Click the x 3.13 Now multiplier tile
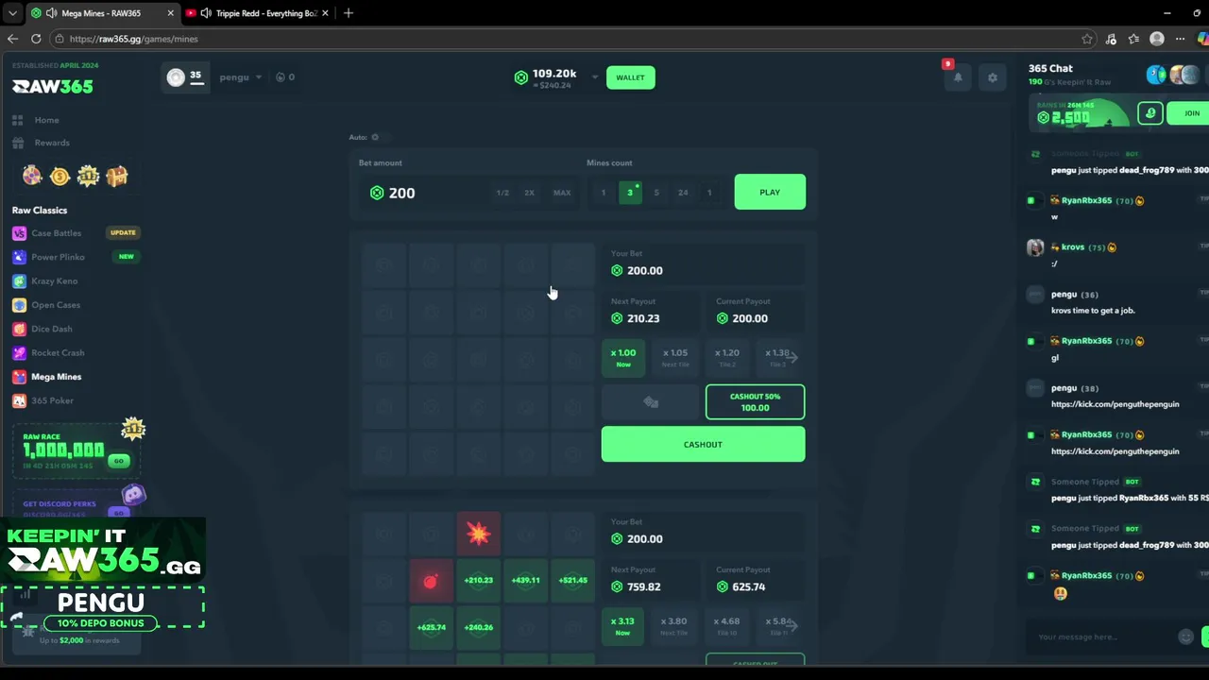Viewport: 1209px width, 680px height. (622, 626)
